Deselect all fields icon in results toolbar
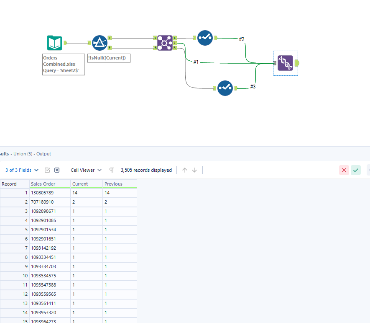Viewport: 370px width, 323px height. pyautogui.click(x=57, y=170)
